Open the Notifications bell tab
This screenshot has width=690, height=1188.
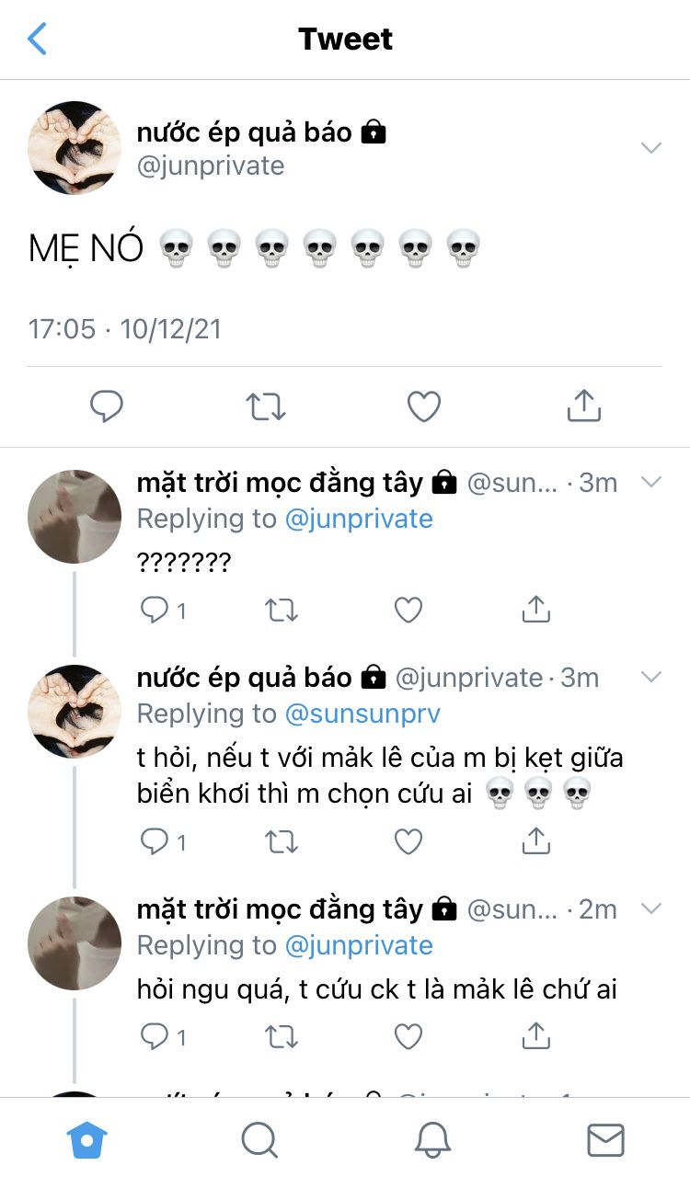coord(432,1141)
